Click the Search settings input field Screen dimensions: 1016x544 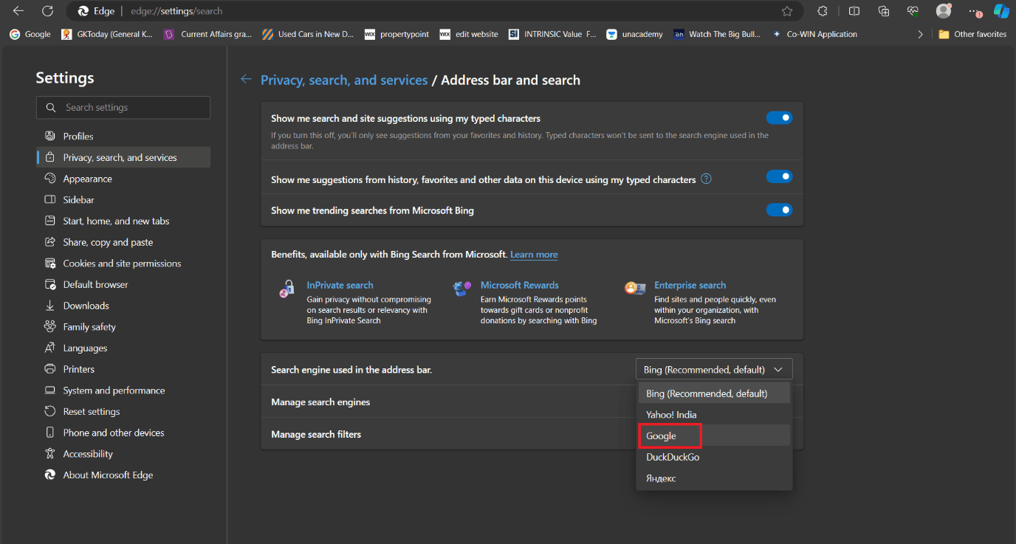point(123,107)
